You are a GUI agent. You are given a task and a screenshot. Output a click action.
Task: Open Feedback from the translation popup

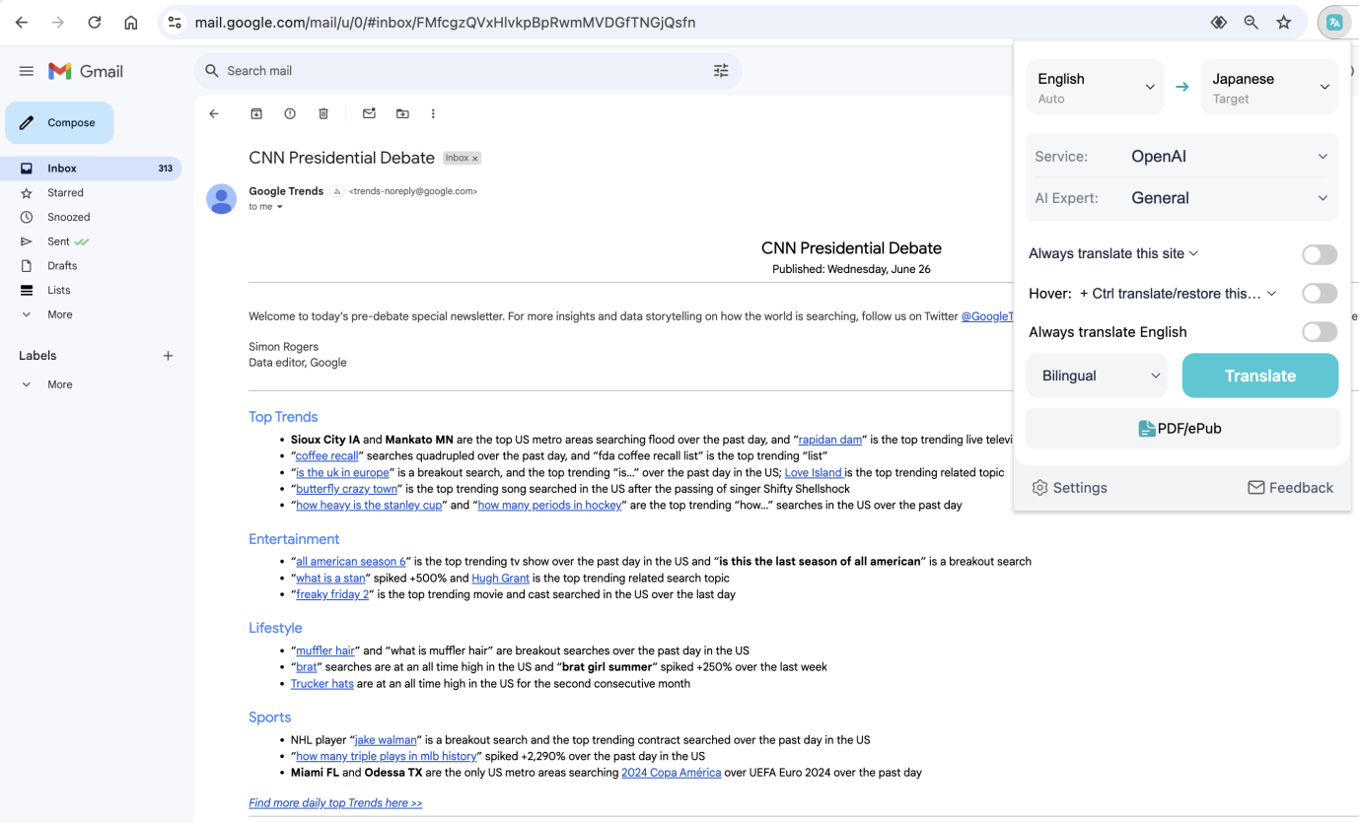[1290, 487]
